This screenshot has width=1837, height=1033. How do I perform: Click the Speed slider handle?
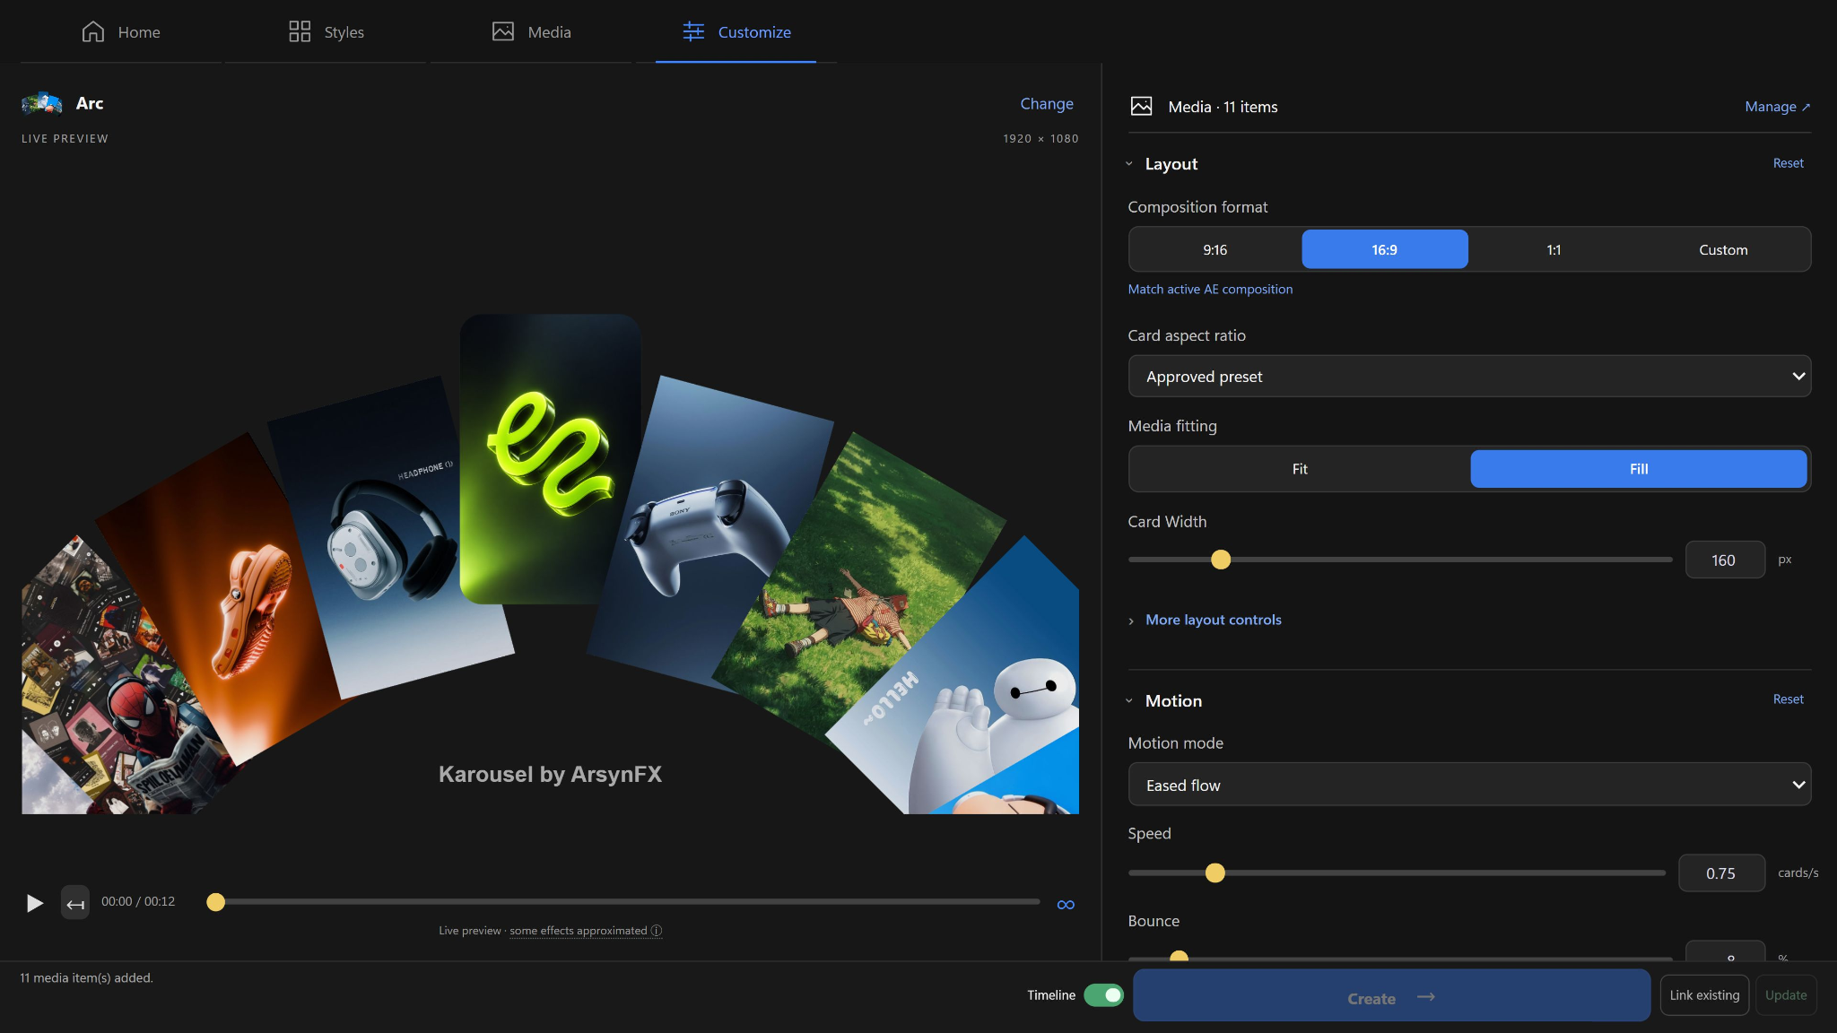point(1215,872)
